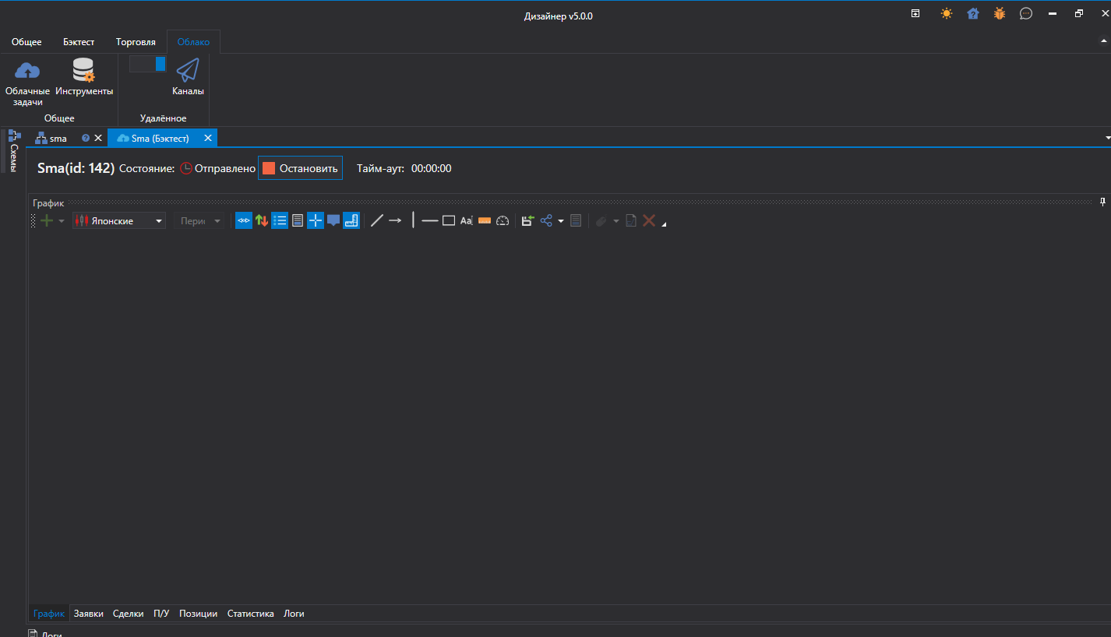The width and height of the screenshot is (1111, 637).
Task: Switch to the Позиции bottom tab
Action: [x=199, y=614]
